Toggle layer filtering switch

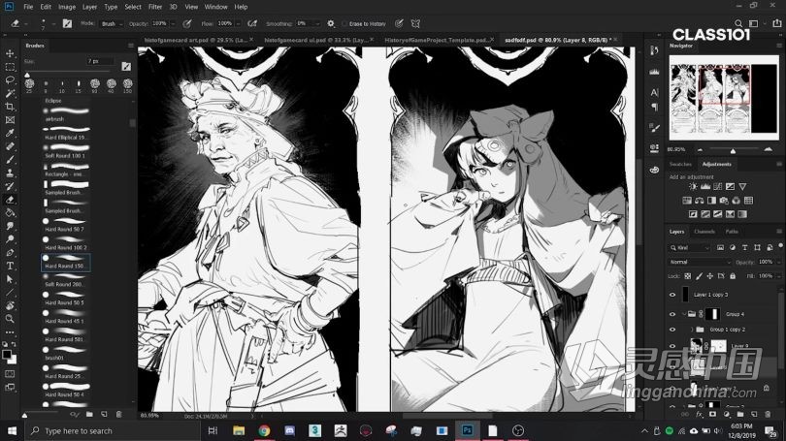[780, 246]
